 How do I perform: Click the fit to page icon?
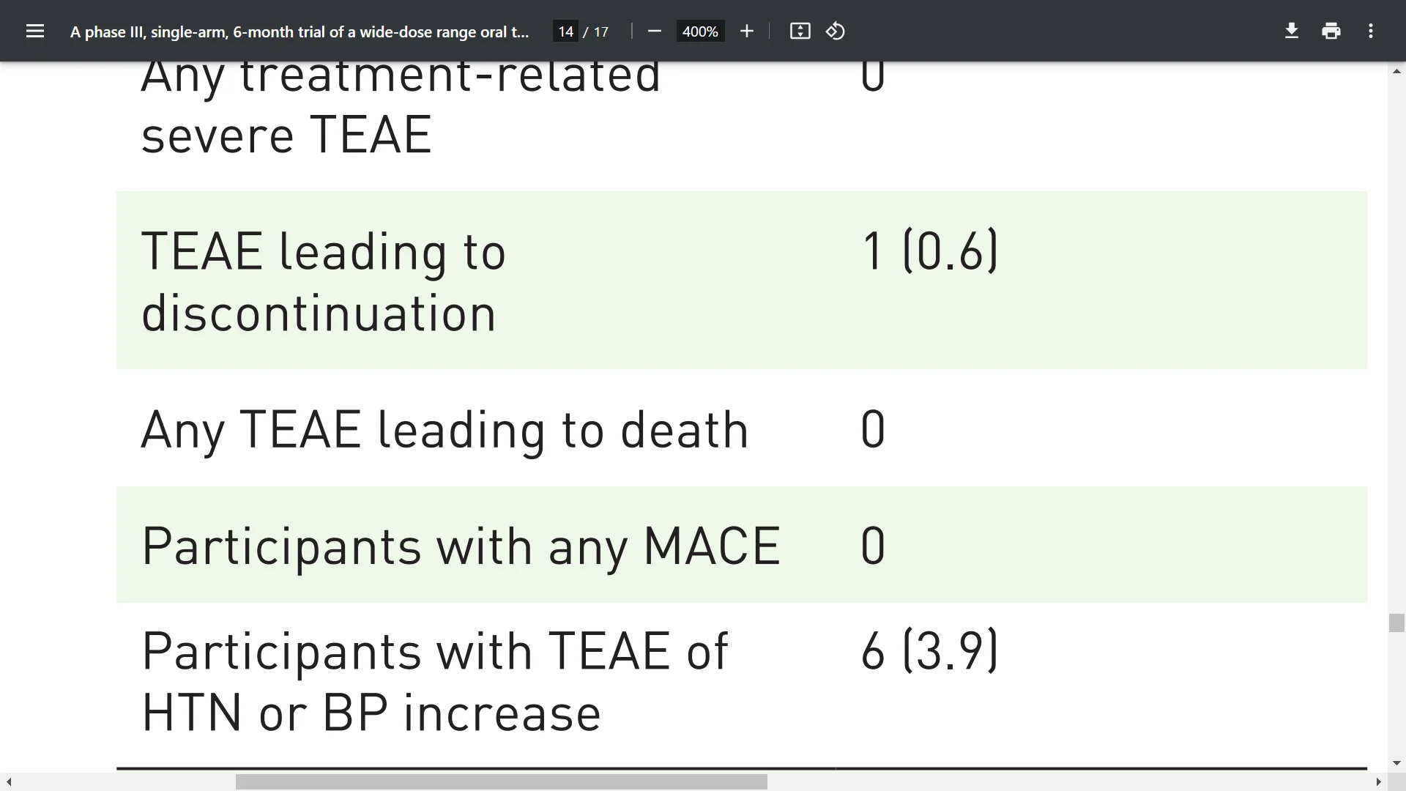800,31
